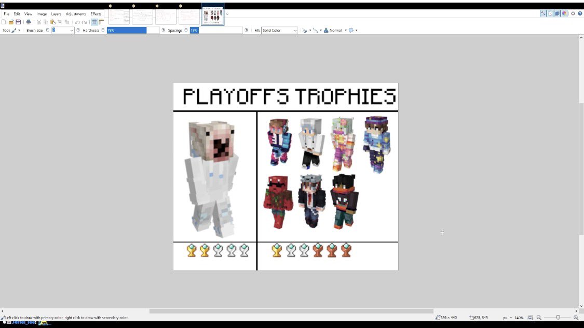The height and width of the screenshot is (328, 584).
Task: Increase brush size with plus button
Action: tap(78, 30)
